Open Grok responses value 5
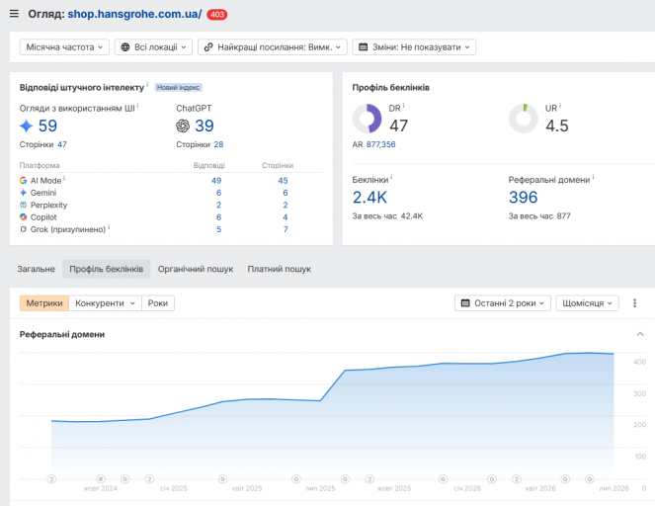The height and width of the screenshot is (506, 655). click(x=218, y=229)
